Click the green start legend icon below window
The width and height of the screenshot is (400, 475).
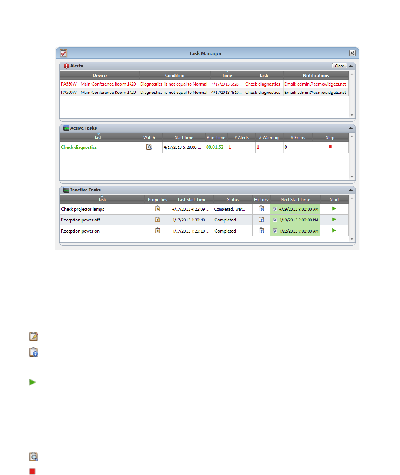tap(33, 382)
